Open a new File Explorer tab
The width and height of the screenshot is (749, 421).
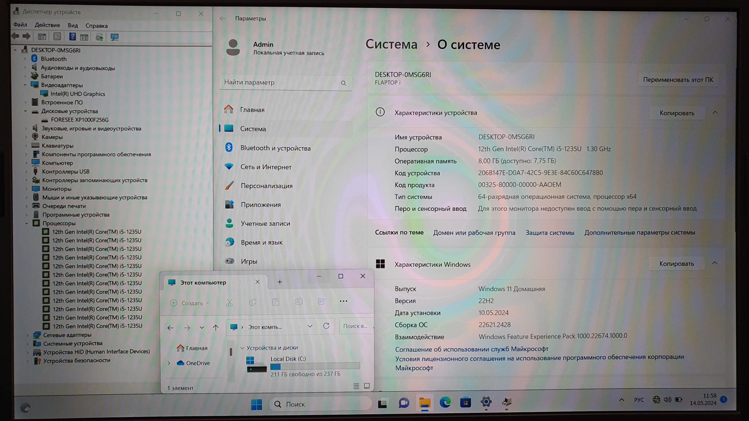(279, 282)
